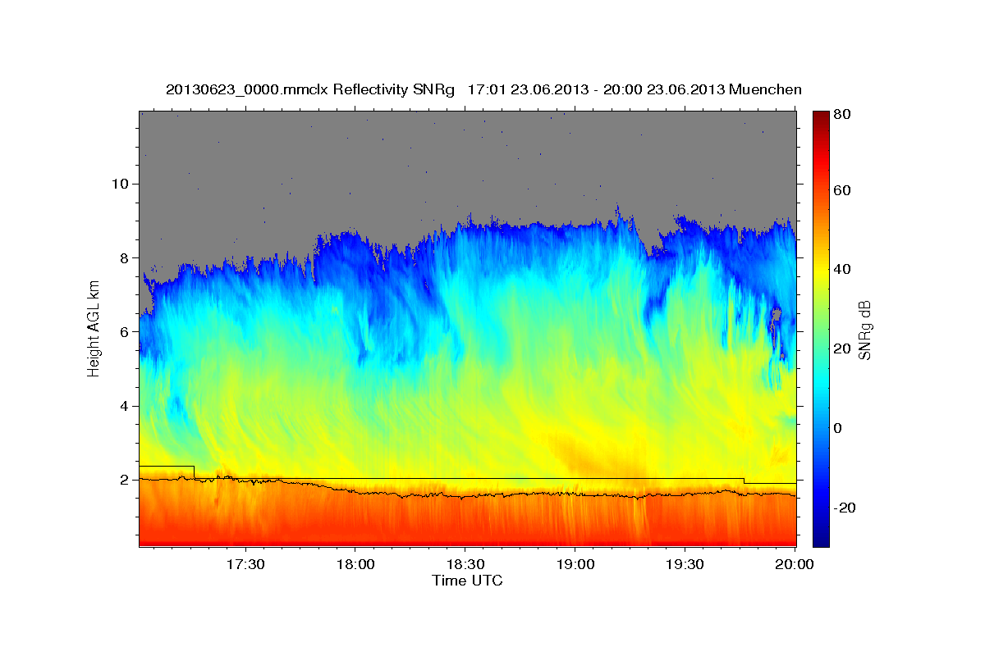The width and height of the screenshot is (985, 656).
Task: Click the 'Time UTC' axis label
Action: coord(467,581)
